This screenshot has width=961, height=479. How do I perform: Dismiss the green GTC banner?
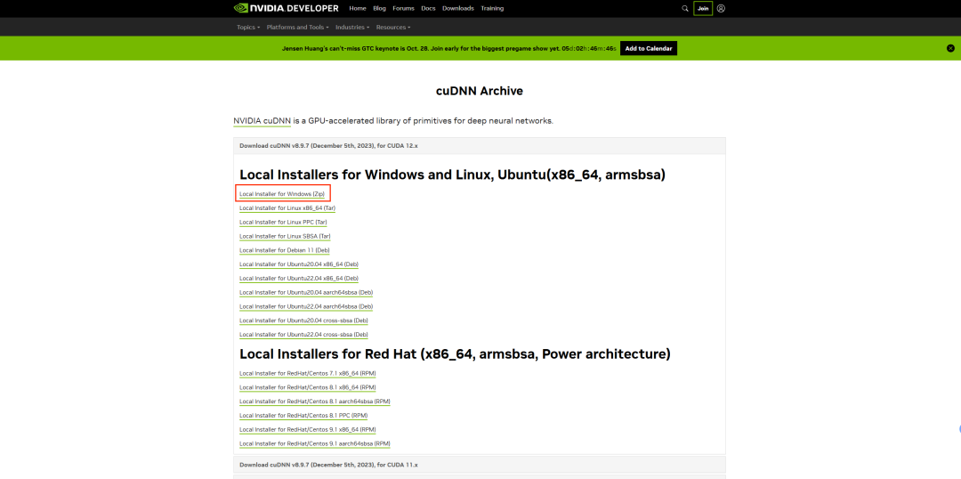pos(950,48)
